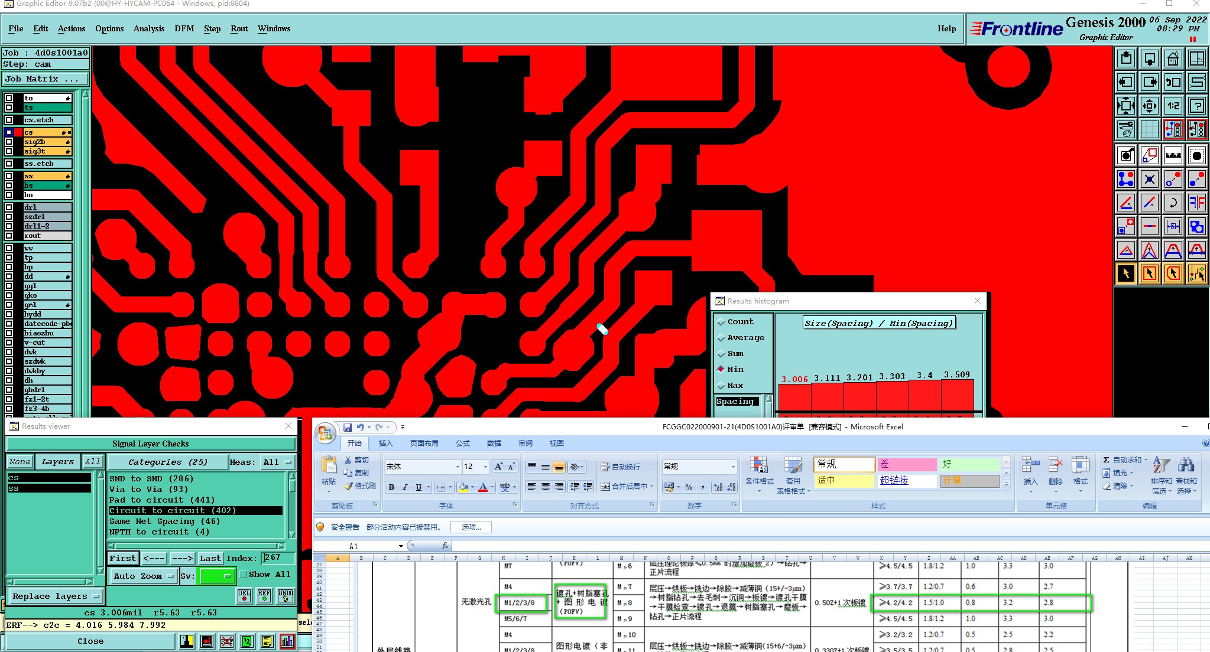The image size is (1210, 652).
Task: Switch to the 公式 ribbon tab in Excel
Action: tap(463, 444)
